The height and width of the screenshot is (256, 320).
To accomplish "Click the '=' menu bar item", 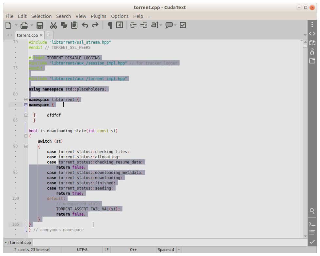I will 149,17.
